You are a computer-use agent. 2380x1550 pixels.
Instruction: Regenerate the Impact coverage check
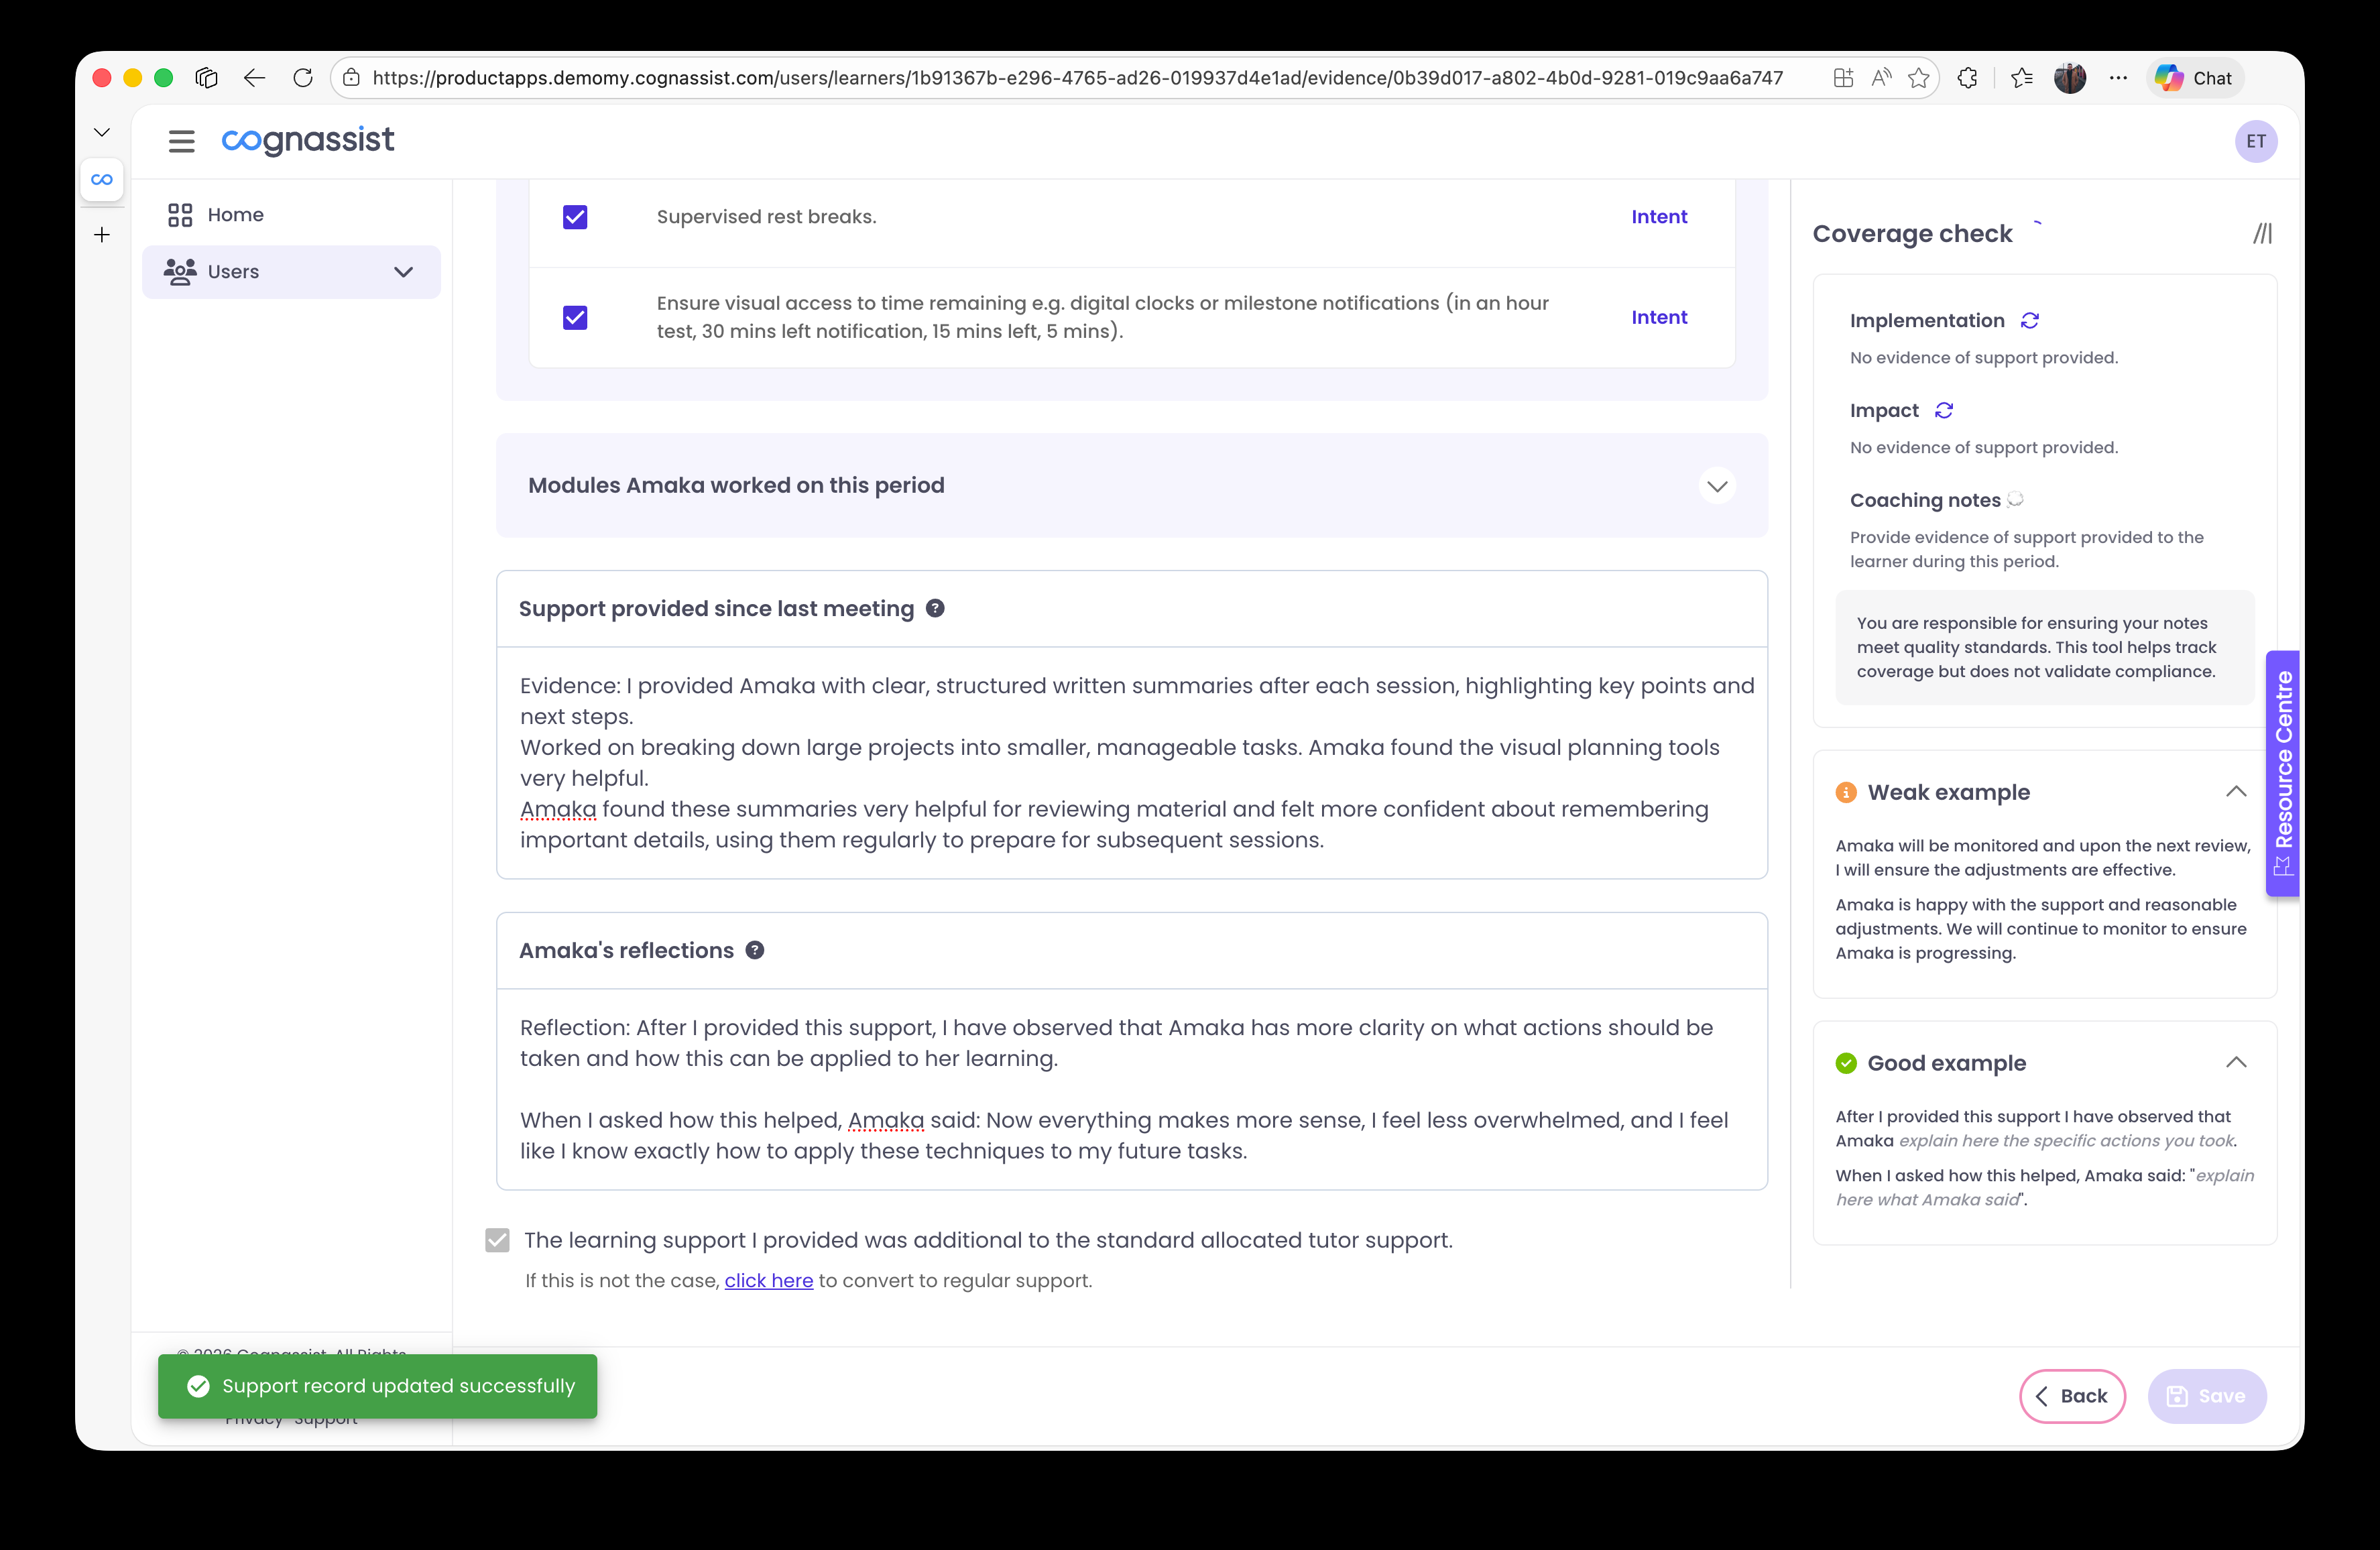1943,410
